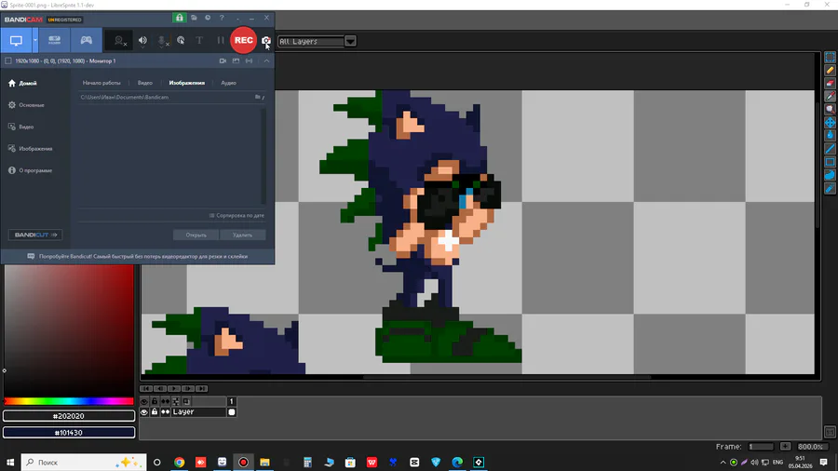The width and height of the screenshot is (838, 471).
Task: Select the line tool
Action: [830, 148]
